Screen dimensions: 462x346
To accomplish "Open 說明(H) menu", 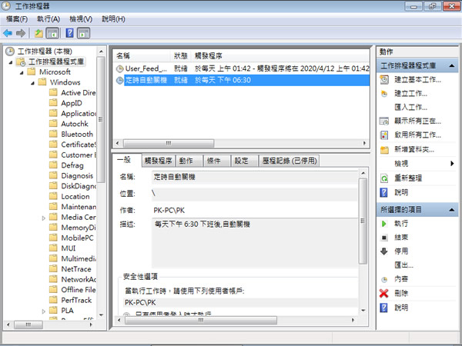I will pos(113,19).
